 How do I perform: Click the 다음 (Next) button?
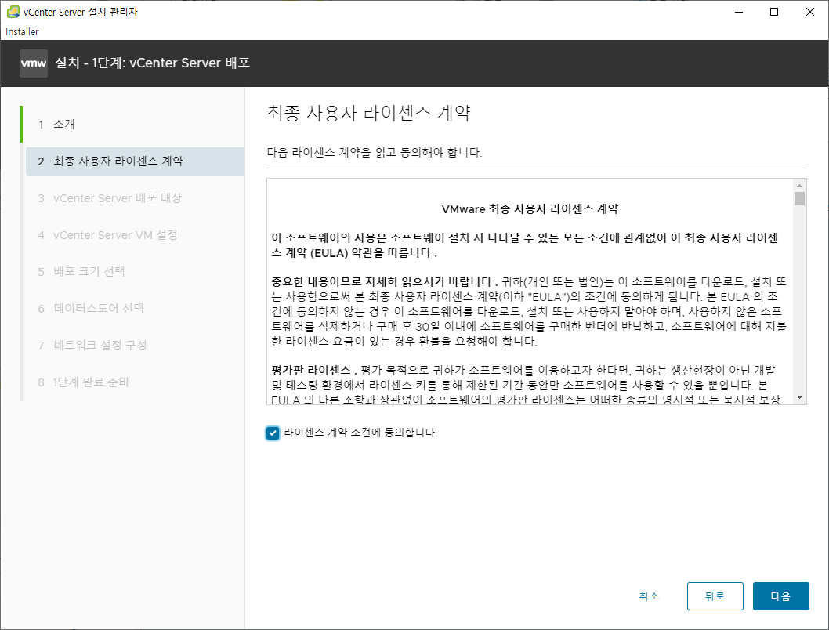click(x=781, y=596)
